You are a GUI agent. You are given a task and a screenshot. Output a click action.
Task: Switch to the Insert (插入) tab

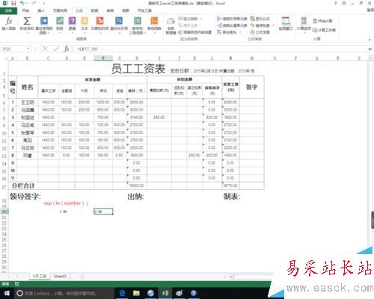[x=41, y=10]
